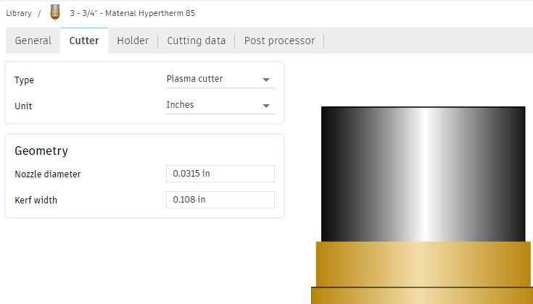This screenshot has height=304, width=533.
Task: Open the Holder tab
Action: click(x=133, y=41)
